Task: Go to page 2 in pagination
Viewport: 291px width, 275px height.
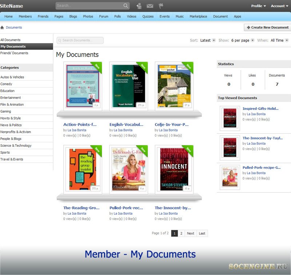Action: point(181,233)
